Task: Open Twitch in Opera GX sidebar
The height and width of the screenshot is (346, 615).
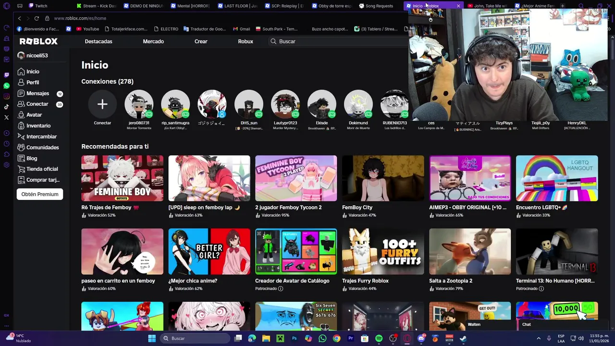Action: [6, 75]
